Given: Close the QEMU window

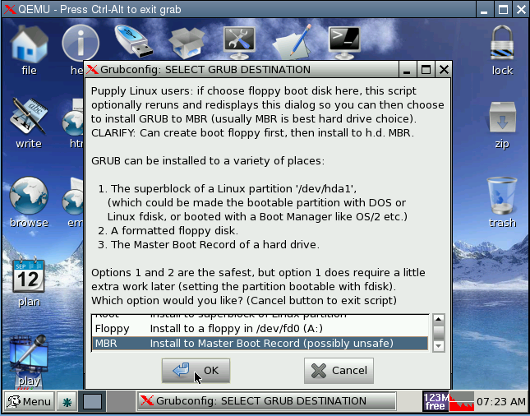Looking at the screenshot, I should click(x=521, y=10).
